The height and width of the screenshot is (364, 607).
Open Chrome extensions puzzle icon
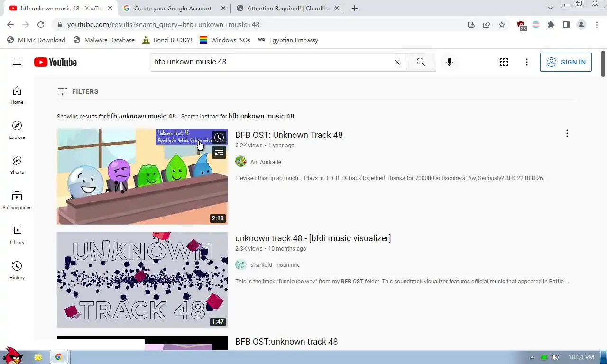pos(551,25)
